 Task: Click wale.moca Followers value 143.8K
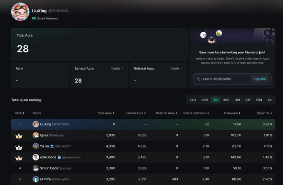coord(236,157)
